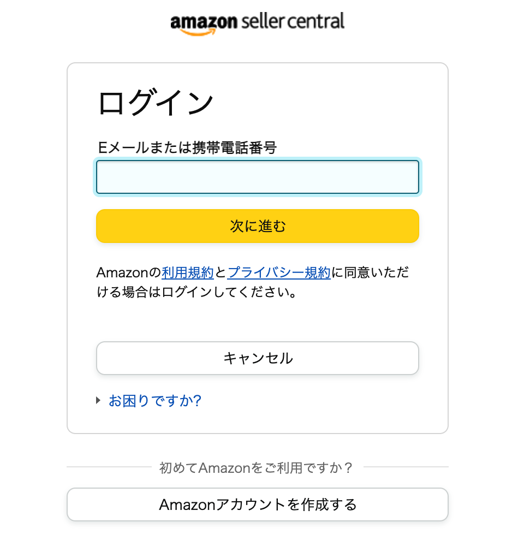Viewport: 512px width, 546px height.
Task: Open the 利用規約 terms link
Action: (188, 272)
